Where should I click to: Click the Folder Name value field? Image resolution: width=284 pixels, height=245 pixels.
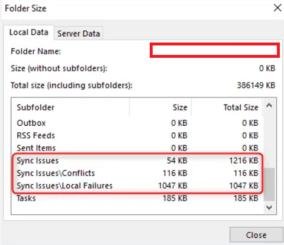[215, 50]
